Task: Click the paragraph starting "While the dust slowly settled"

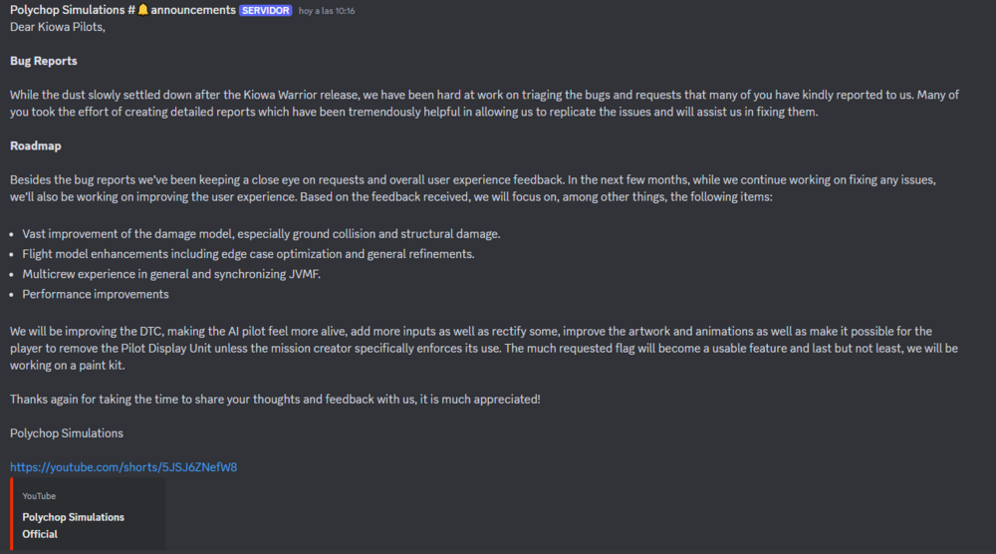Action: pos(478,103)
